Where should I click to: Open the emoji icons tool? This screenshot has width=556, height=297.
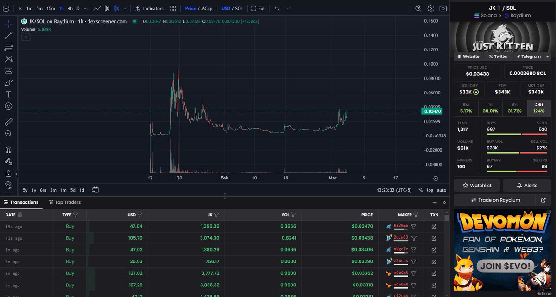pyautogui.click(x=8, y=106)
